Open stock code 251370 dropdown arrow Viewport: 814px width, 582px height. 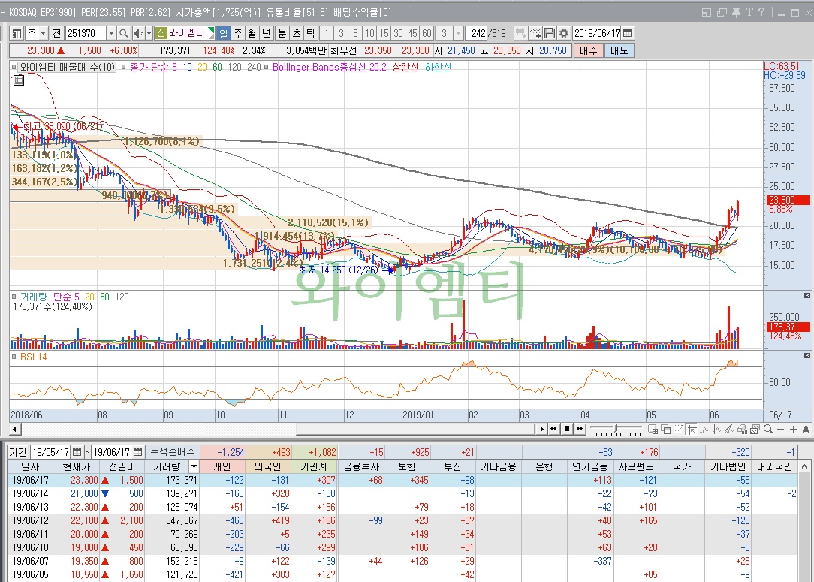point(111,33)
